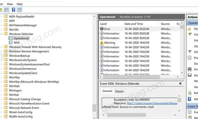Screen dimensions: 198x119
Task: Click the Create Custom View funnel icon
Action: [x=190, y=34]
